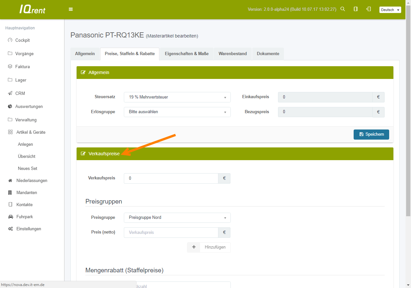The image size is (411, 288).
Task: Open the Auswertungen link
Action: [29, 106]
